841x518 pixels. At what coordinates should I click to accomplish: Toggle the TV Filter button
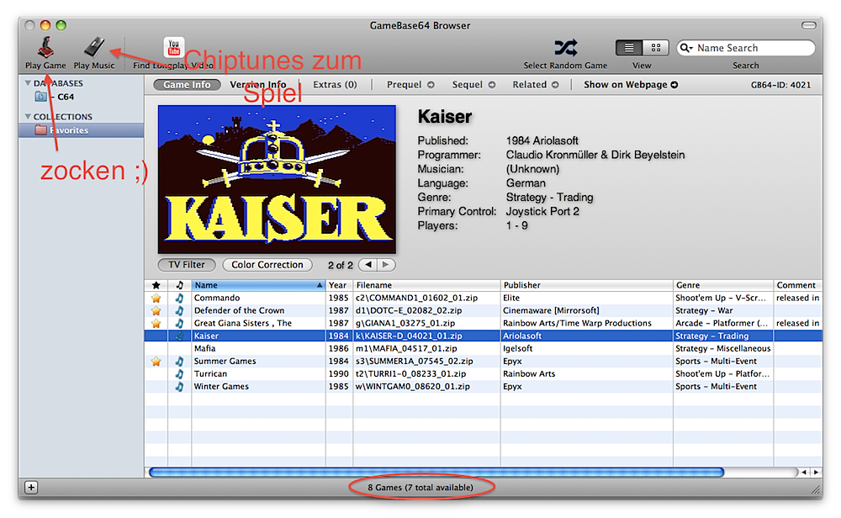[187, 265]
